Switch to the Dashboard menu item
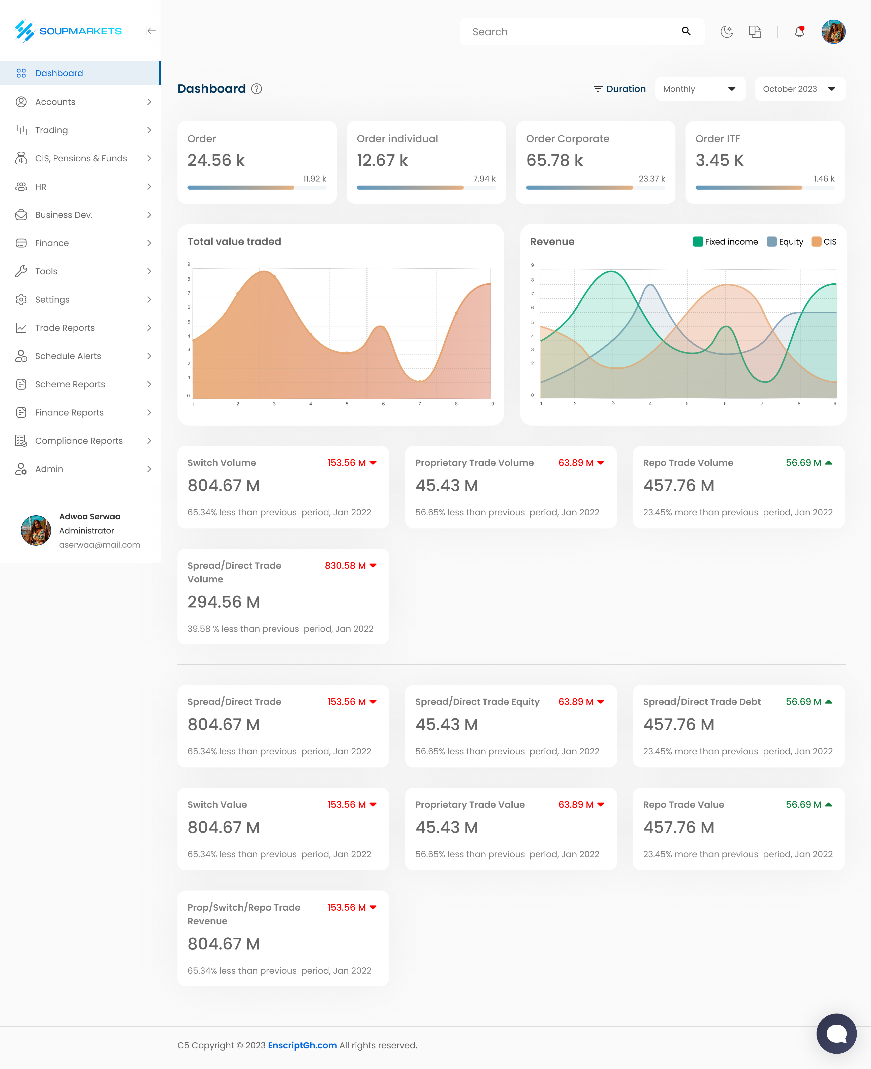871x1069 pixels. click(x=59, y=73)
